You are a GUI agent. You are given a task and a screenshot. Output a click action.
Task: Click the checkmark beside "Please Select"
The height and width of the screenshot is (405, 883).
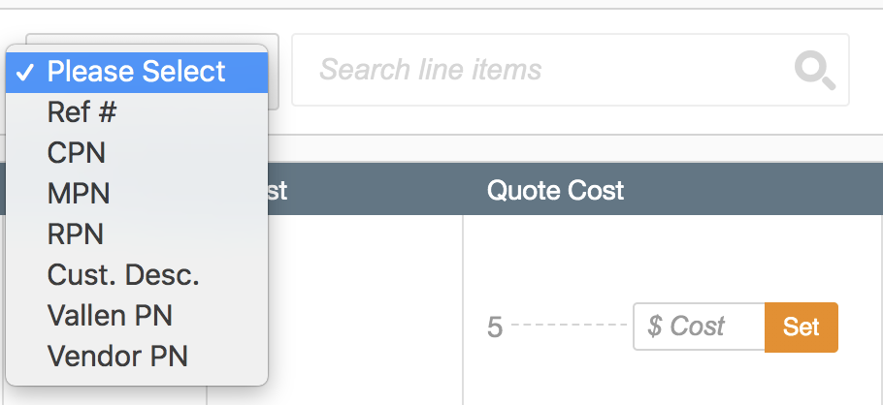26,72
